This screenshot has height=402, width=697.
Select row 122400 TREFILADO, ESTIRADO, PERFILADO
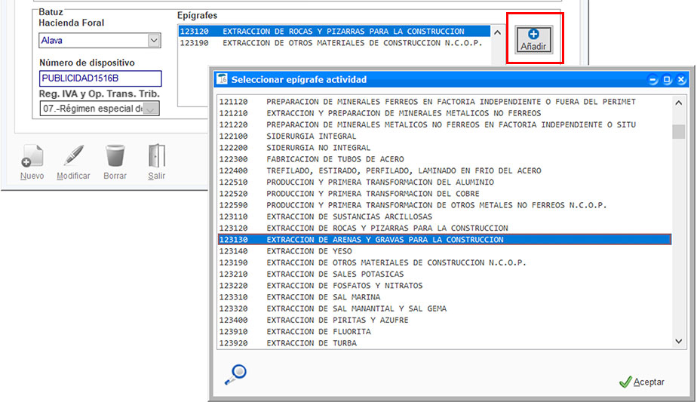444,170
